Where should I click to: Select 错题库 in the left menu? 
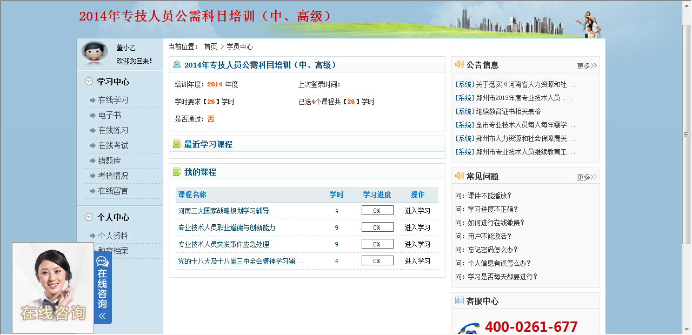pos(109,160)
